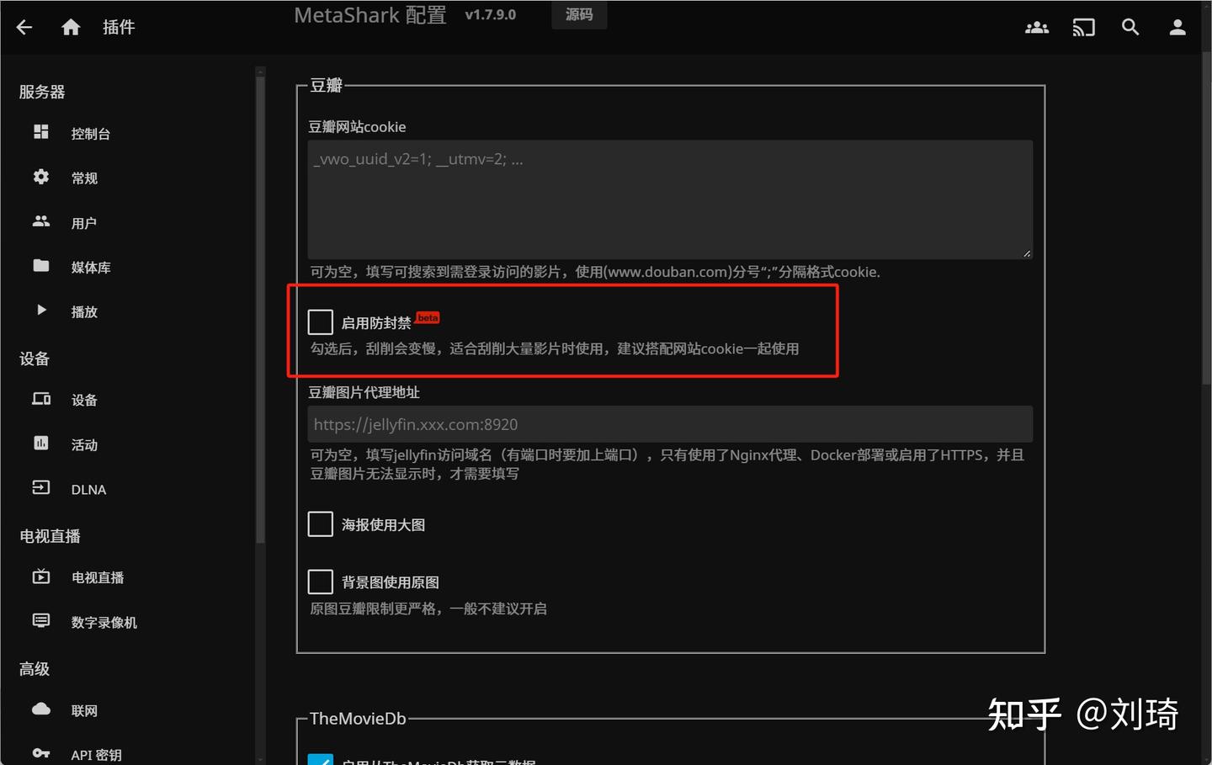This screenshot has width=1212, height=765.
Task: Open the 数字录像机 DVR icon
Action: click(40, 621)
